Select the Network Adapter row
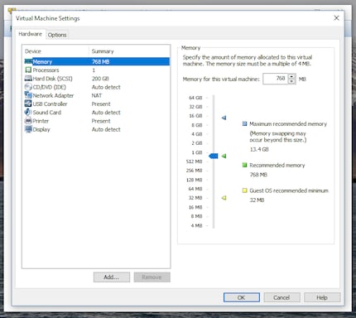Viewport: 356px width, 318px height. (97, 95)
